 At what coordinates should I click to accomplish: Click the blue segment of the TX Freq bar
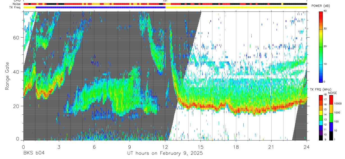click(101, 7)
